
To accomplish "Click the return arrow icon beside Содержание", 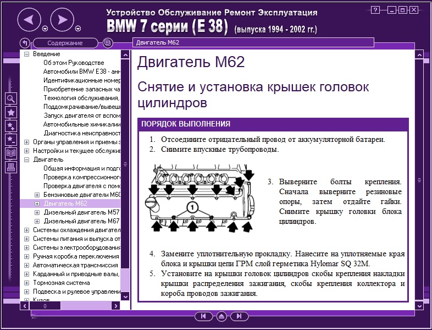I will click(25, 43).
